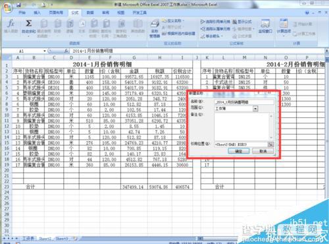Click Trace Dependents
The width and height of the screenshot is (329, 244).
pos(215,29)
